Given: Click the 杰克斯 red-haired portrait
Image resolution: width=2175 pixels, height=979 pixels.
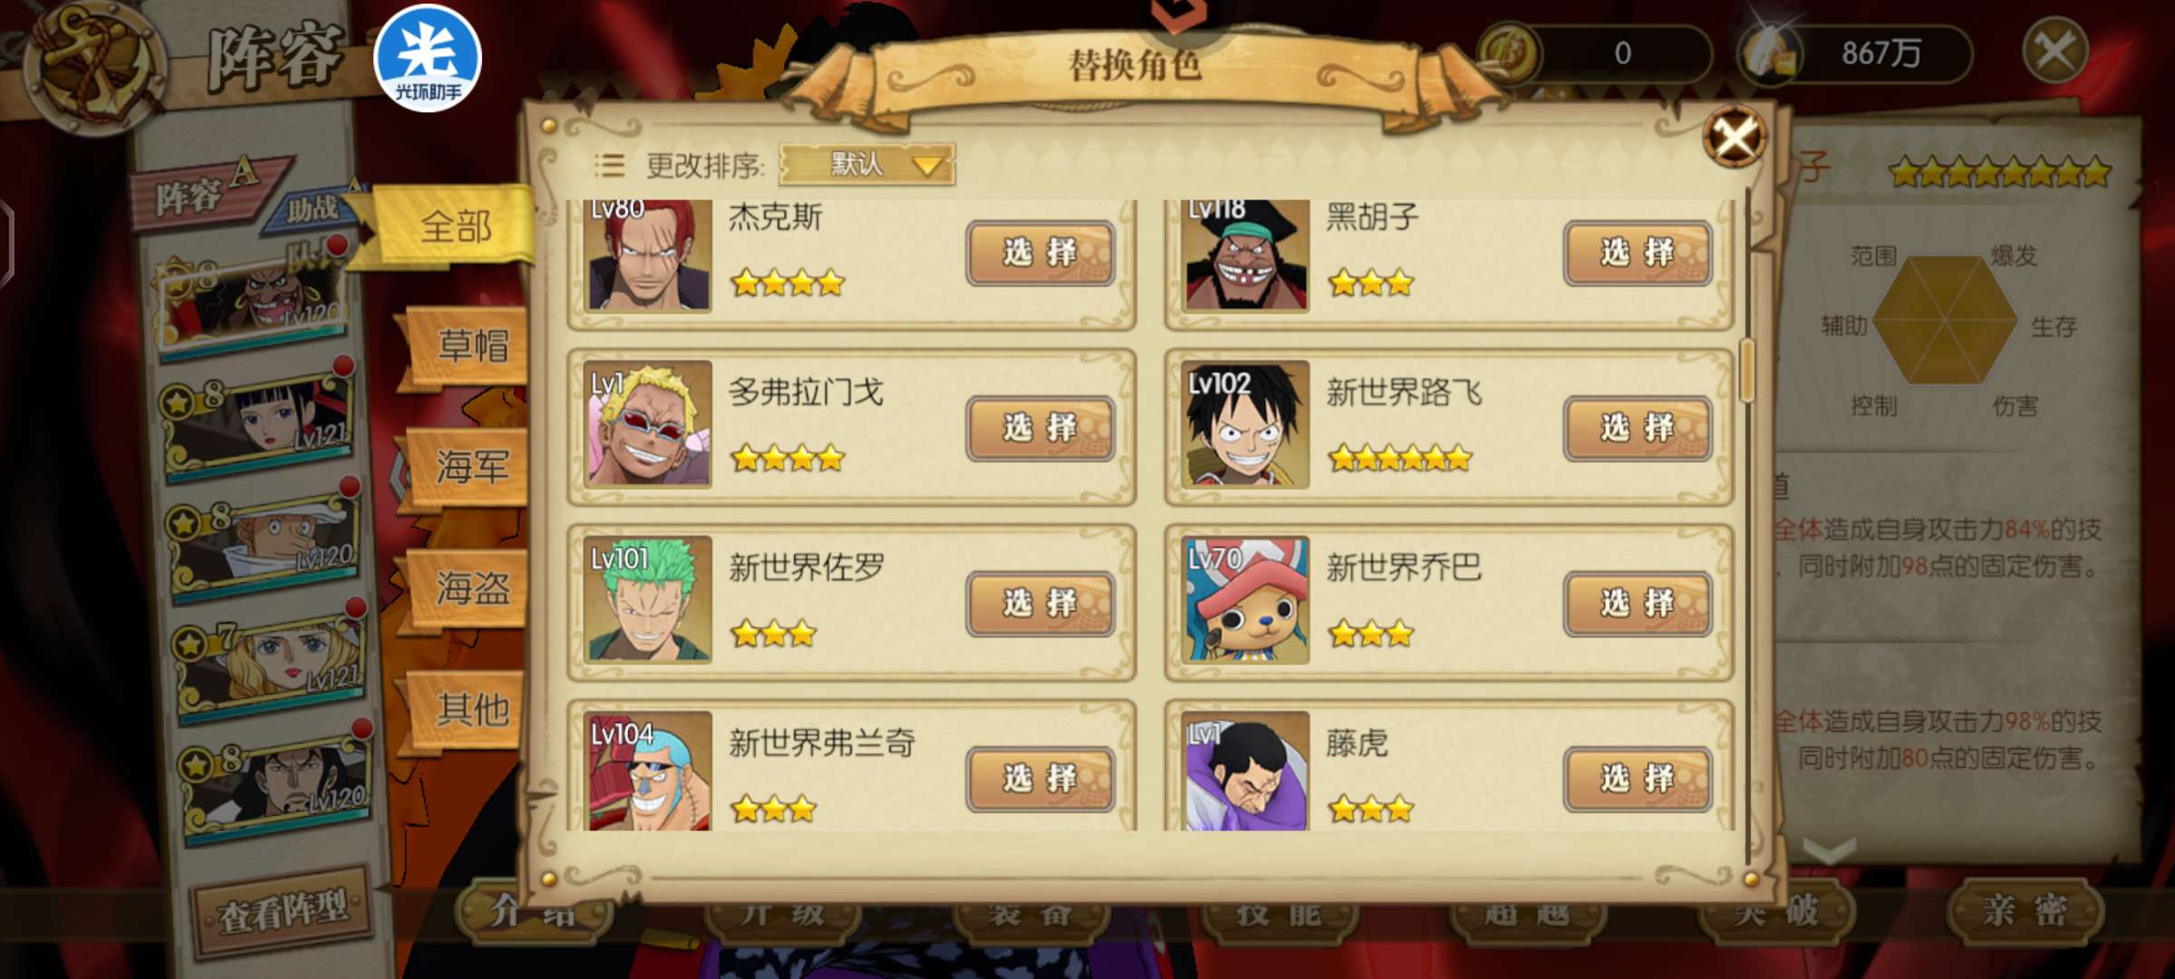Looking at the screenshot, I should tap(647, 256).
